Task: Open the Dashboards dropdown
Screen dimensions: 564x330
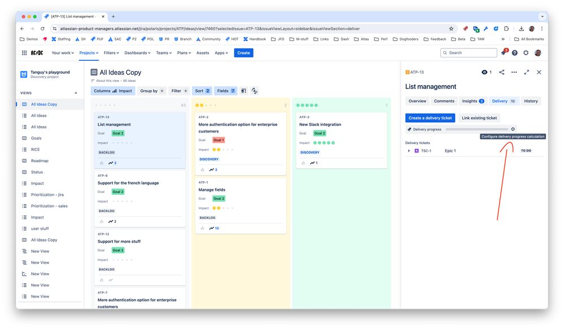Action: (137, 53)
